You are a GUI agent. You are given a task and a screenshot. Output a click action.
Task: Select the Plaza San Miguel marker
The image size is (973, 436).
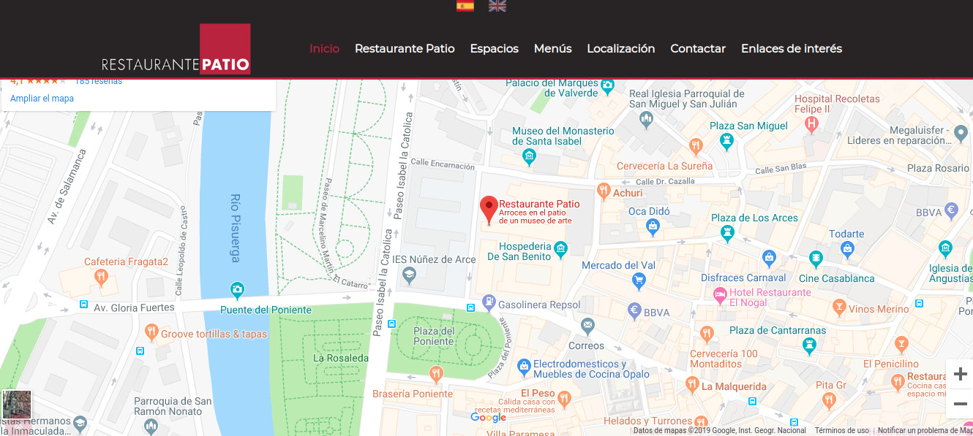coord(726,139)
